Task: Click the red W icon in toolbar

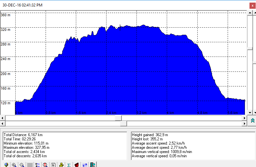Action: coord(77,165)
